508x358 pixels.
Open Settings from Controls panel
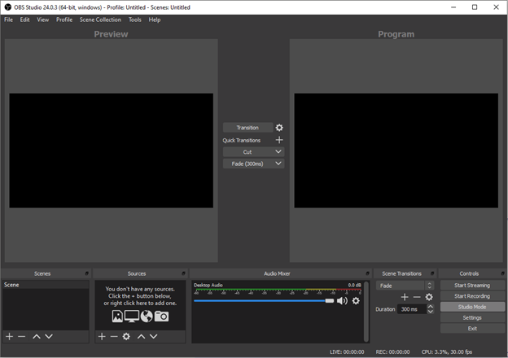[472, 317]
